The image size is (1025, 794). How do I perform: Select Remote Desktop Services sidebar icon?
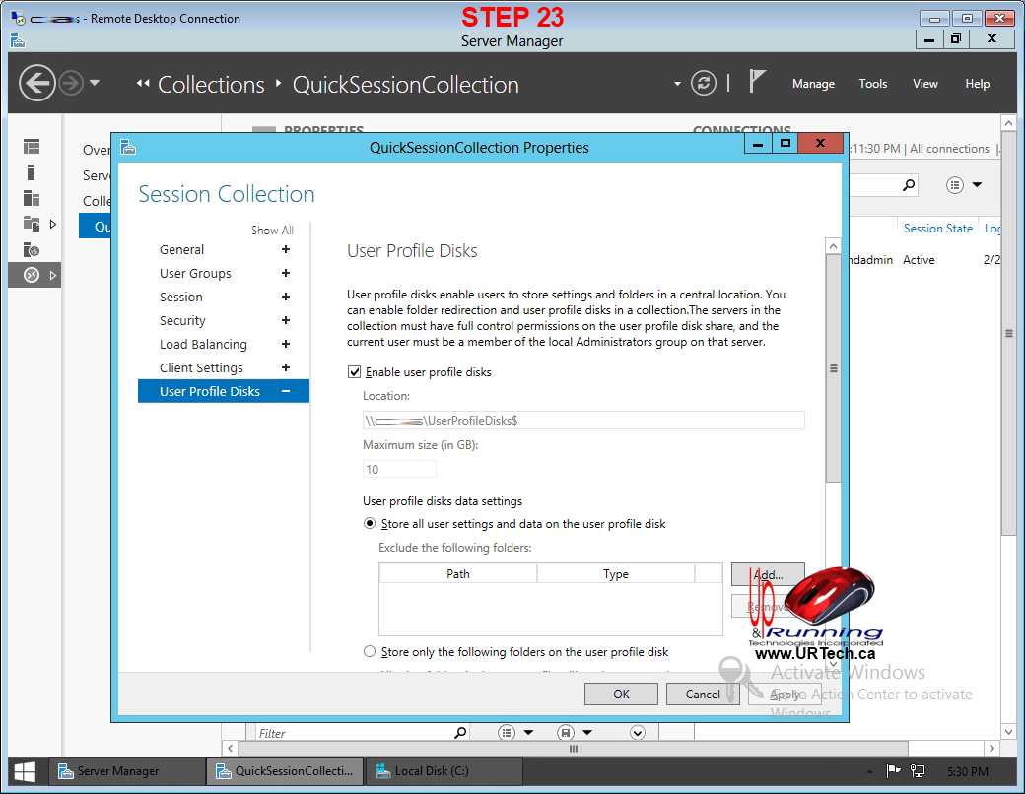click(x=32, y=275)
